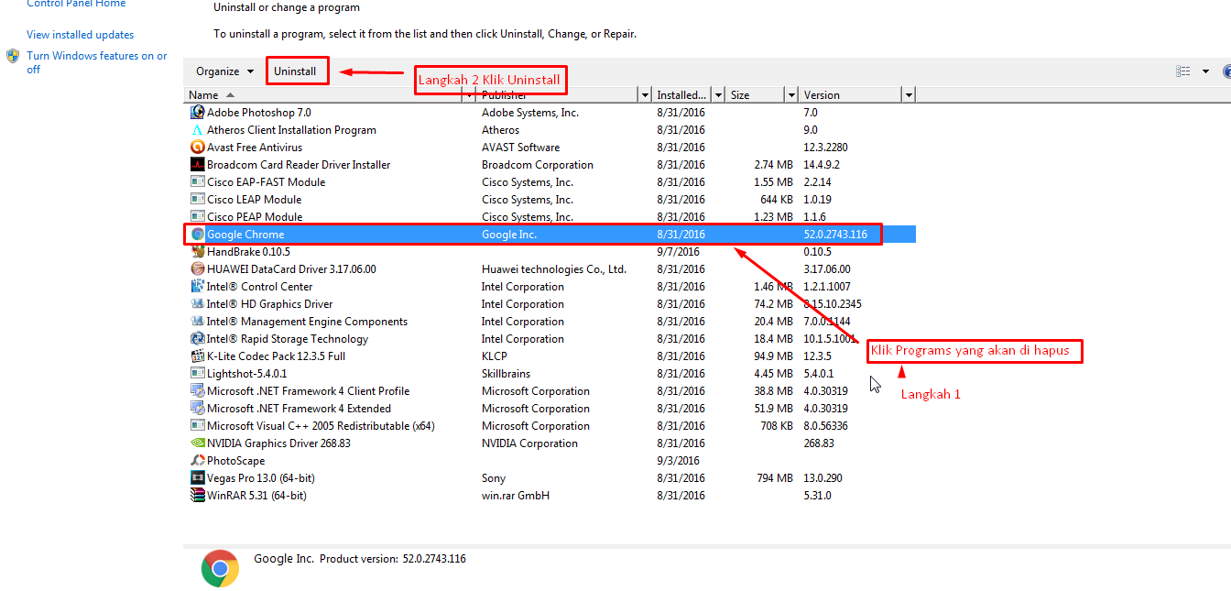Click the 94.9 MB size cell

(x=773, y=356)
